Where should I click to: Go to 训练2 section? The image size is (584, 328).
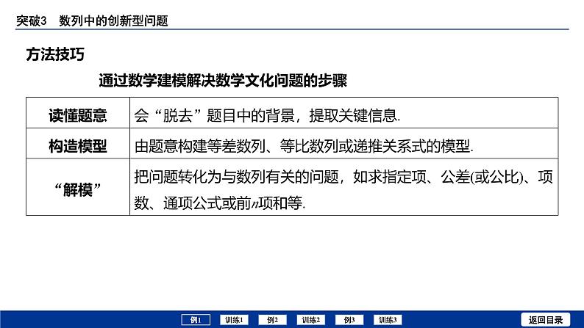coord(311,320)
